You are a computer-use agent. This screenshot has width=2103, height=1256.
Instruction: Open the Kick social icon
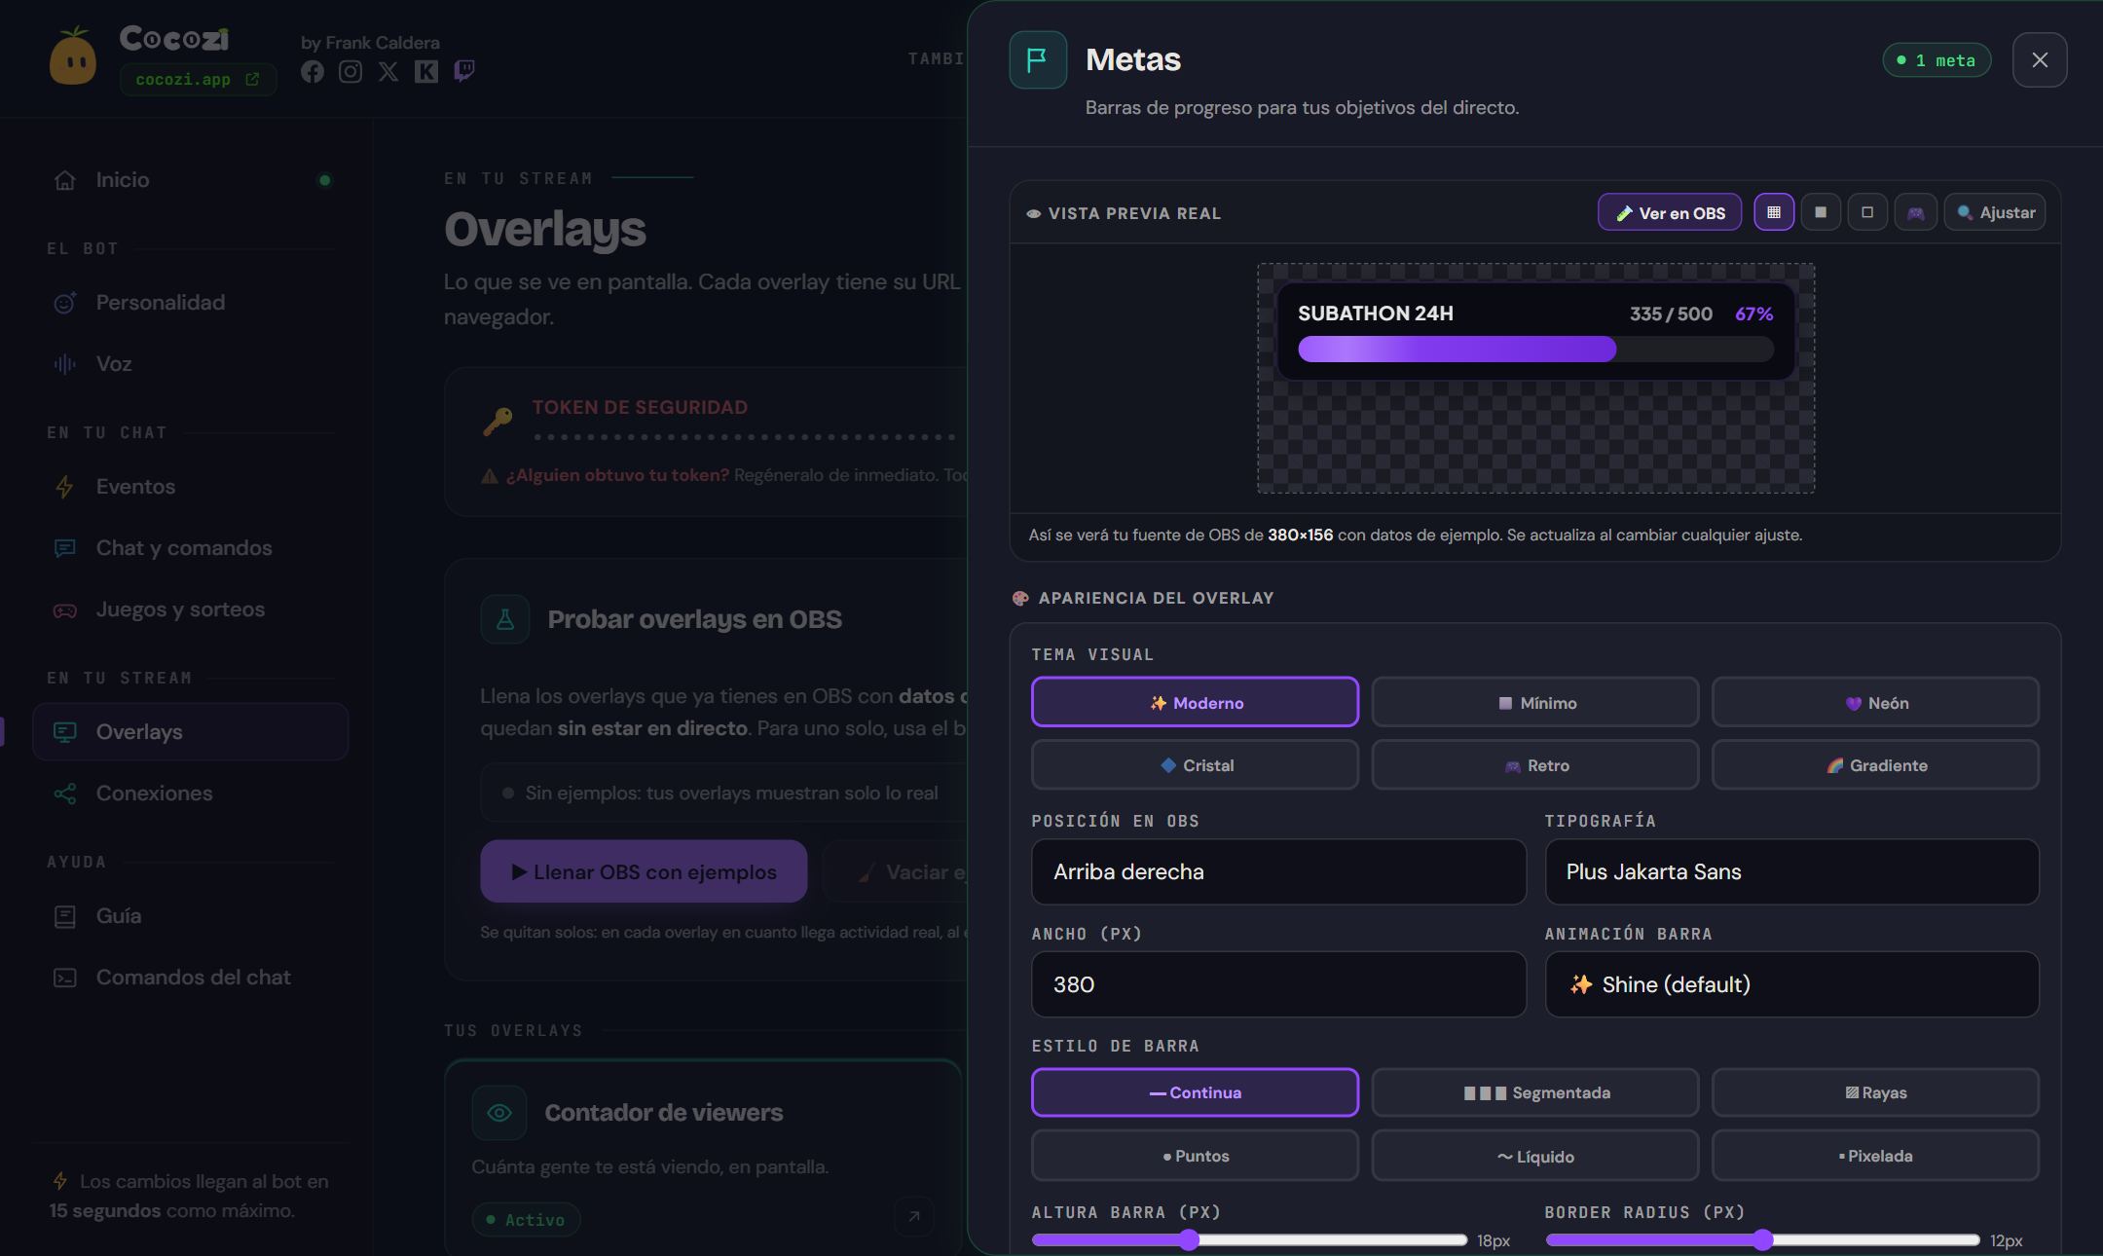coord(426,71)
